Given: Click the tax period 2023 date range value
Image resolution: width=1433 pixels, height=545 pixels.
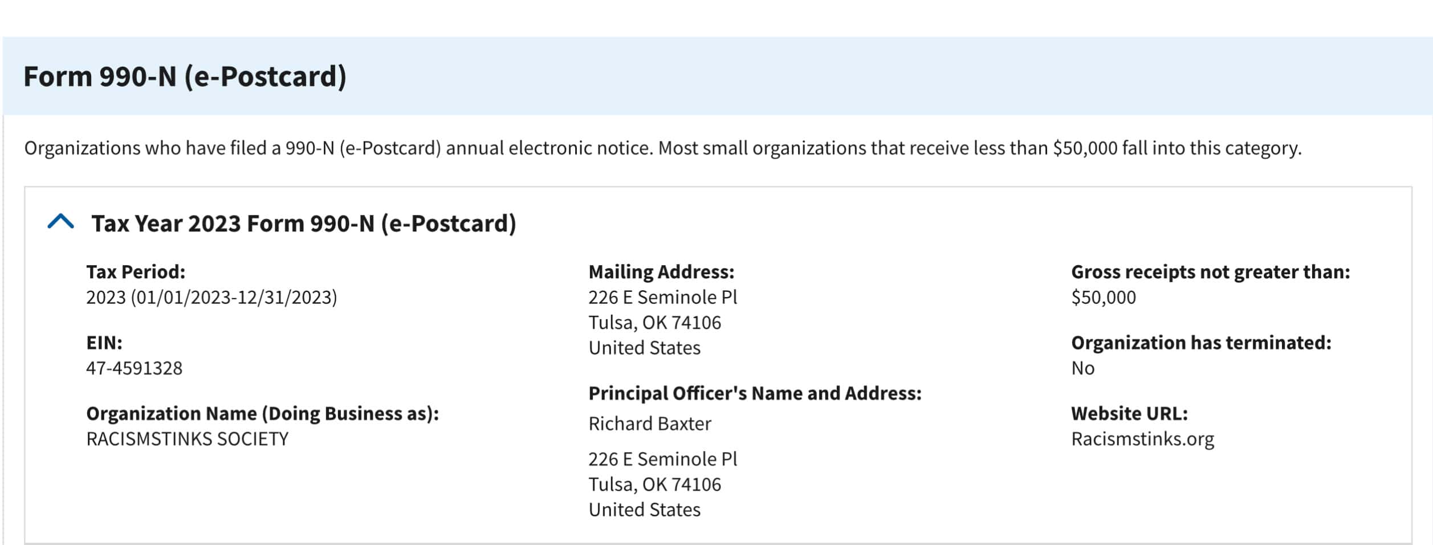Looking at the screenshot, I should (x=211, y=297).
